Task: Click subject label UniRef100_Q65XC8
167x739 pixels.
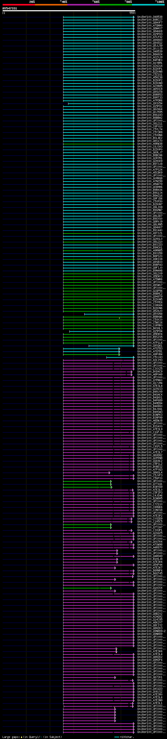Action: coord(150,89)
